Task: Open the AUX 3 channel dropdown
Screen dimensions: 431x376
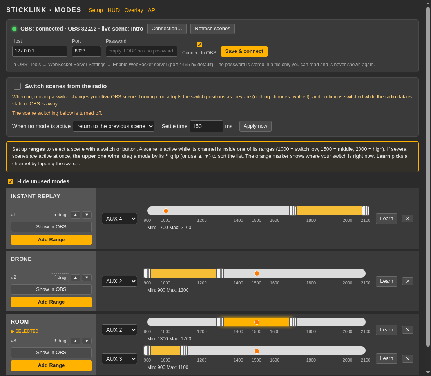Action: pos(120,359)
